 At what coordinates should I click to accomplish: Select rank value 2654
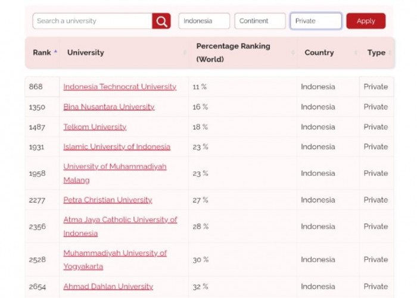38,287
